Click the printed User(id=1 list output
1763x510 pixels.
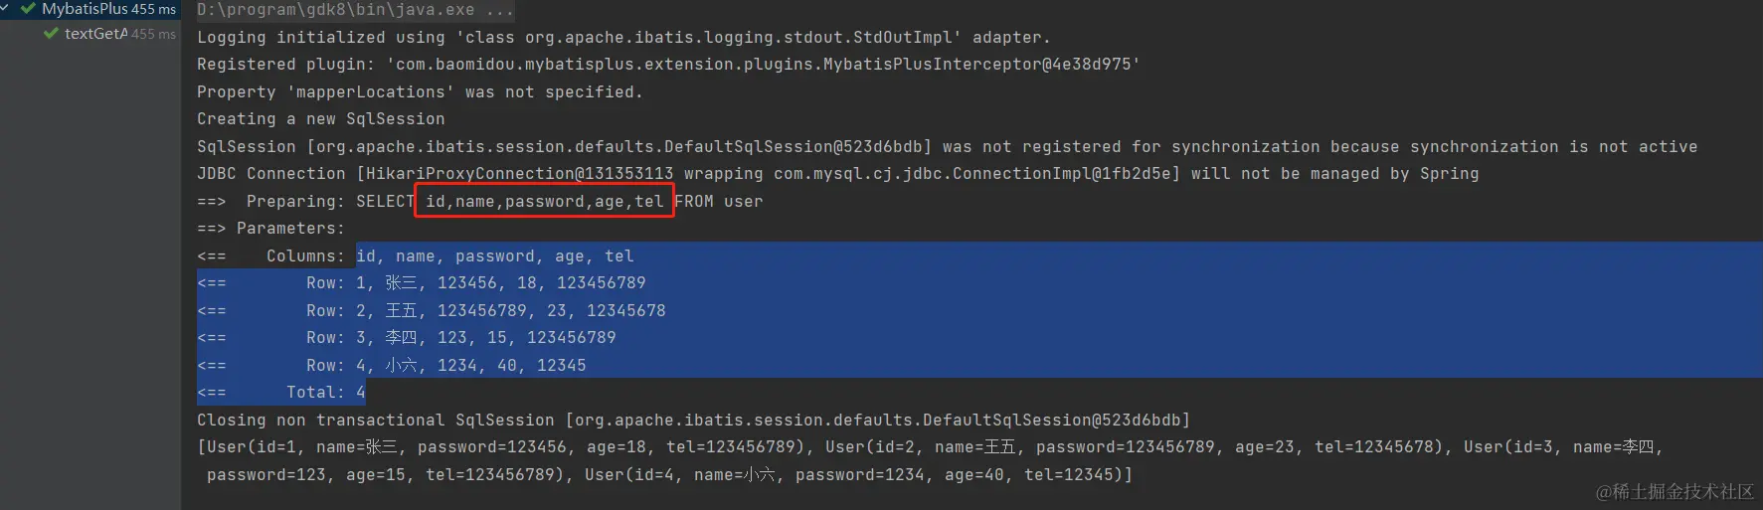coord(930,461)
